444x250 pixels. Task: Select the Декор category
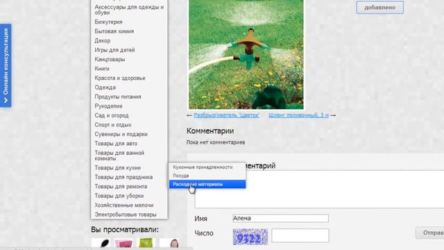[x=102, y=40]
